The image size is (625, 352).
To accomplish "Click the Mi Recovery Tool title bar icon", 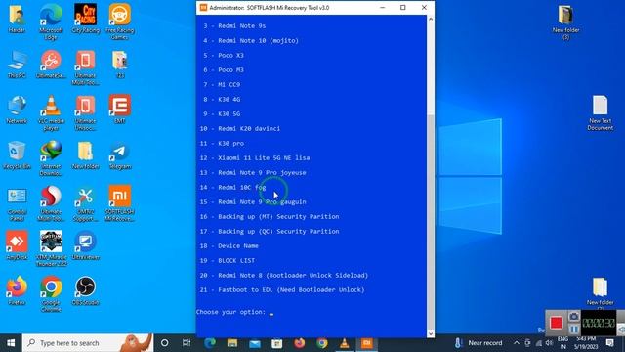I will pyautogui.click(x=203, y=8).
